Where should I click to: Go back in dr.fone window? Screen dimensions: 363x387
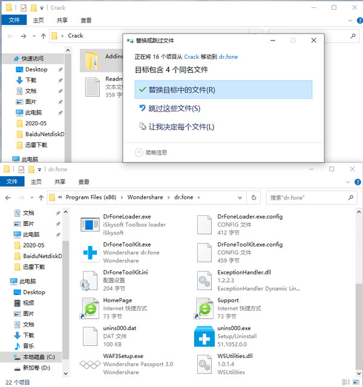(8, 197)
